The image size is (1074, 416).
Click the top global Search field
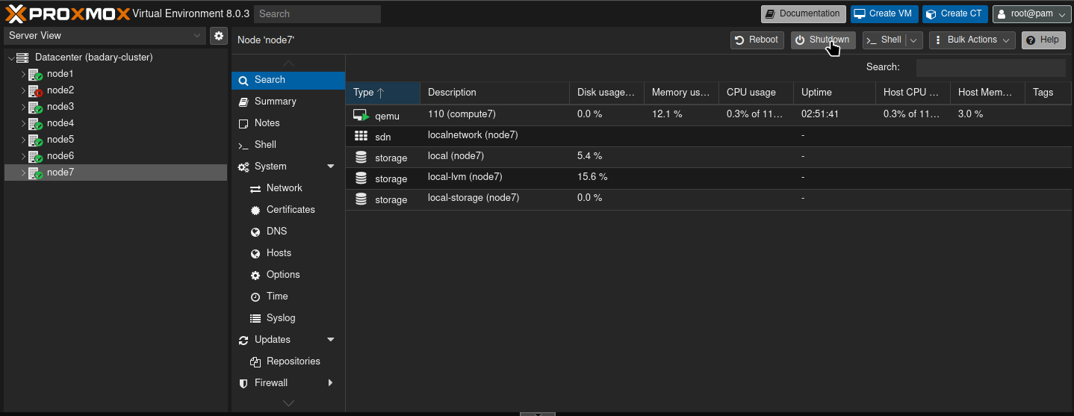click(317, 14)
